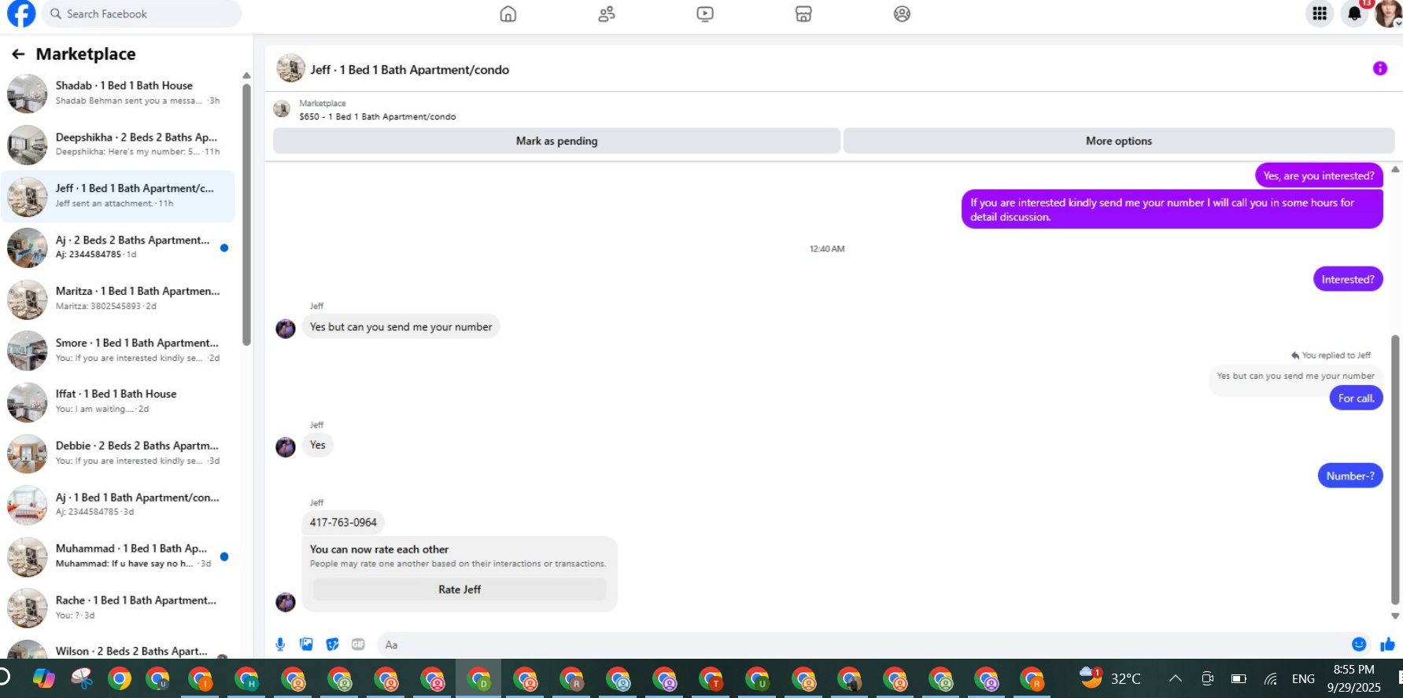Click the Wi-Fi network tray icon
Image resolution: width=1403 pixels, height=698 pixels.
point(1271,678)
